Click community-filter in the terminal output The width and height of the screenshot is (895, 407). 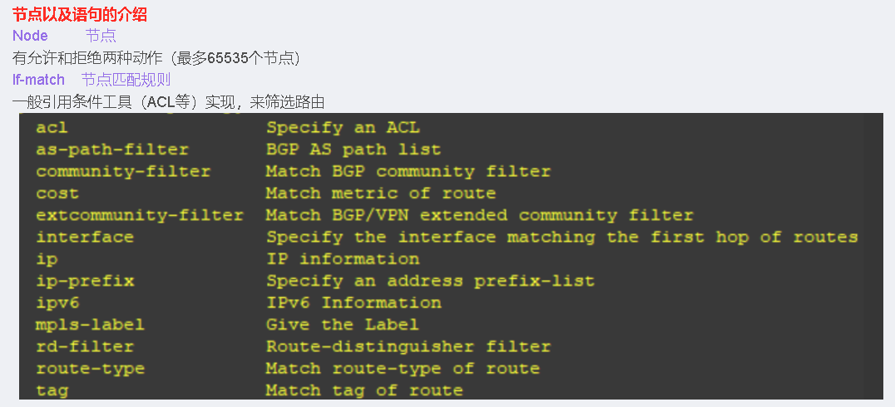(x=123, y=172)
